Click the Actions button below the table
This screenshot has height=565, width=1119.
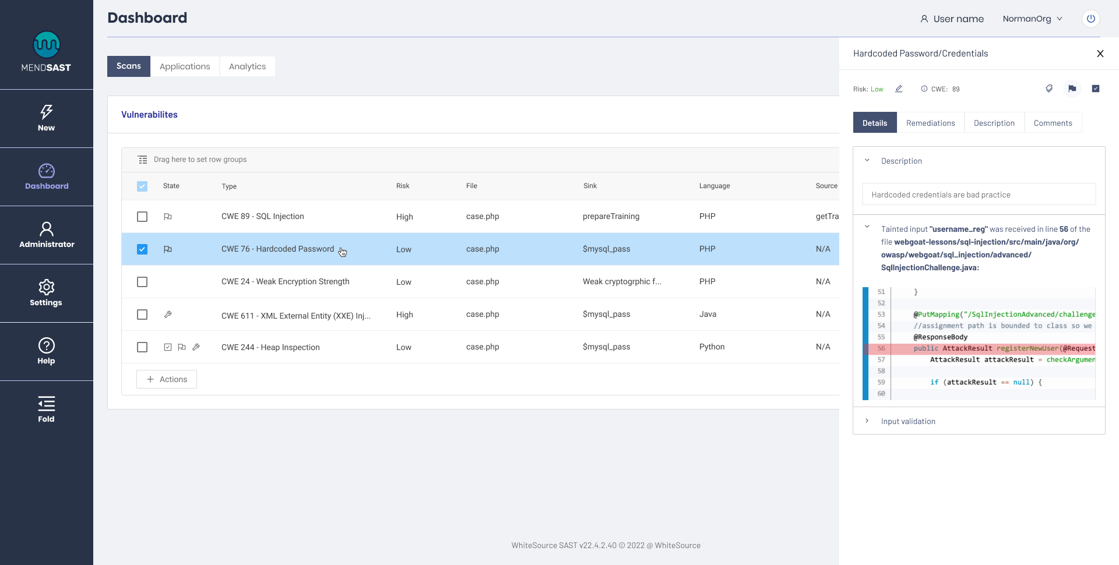166,379
